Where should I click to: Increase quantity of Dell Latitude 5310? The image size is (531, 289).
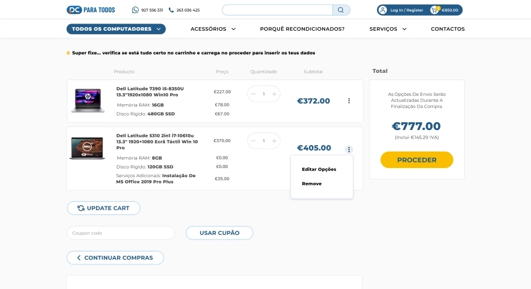pyautogui.click(x=275, y=141)
